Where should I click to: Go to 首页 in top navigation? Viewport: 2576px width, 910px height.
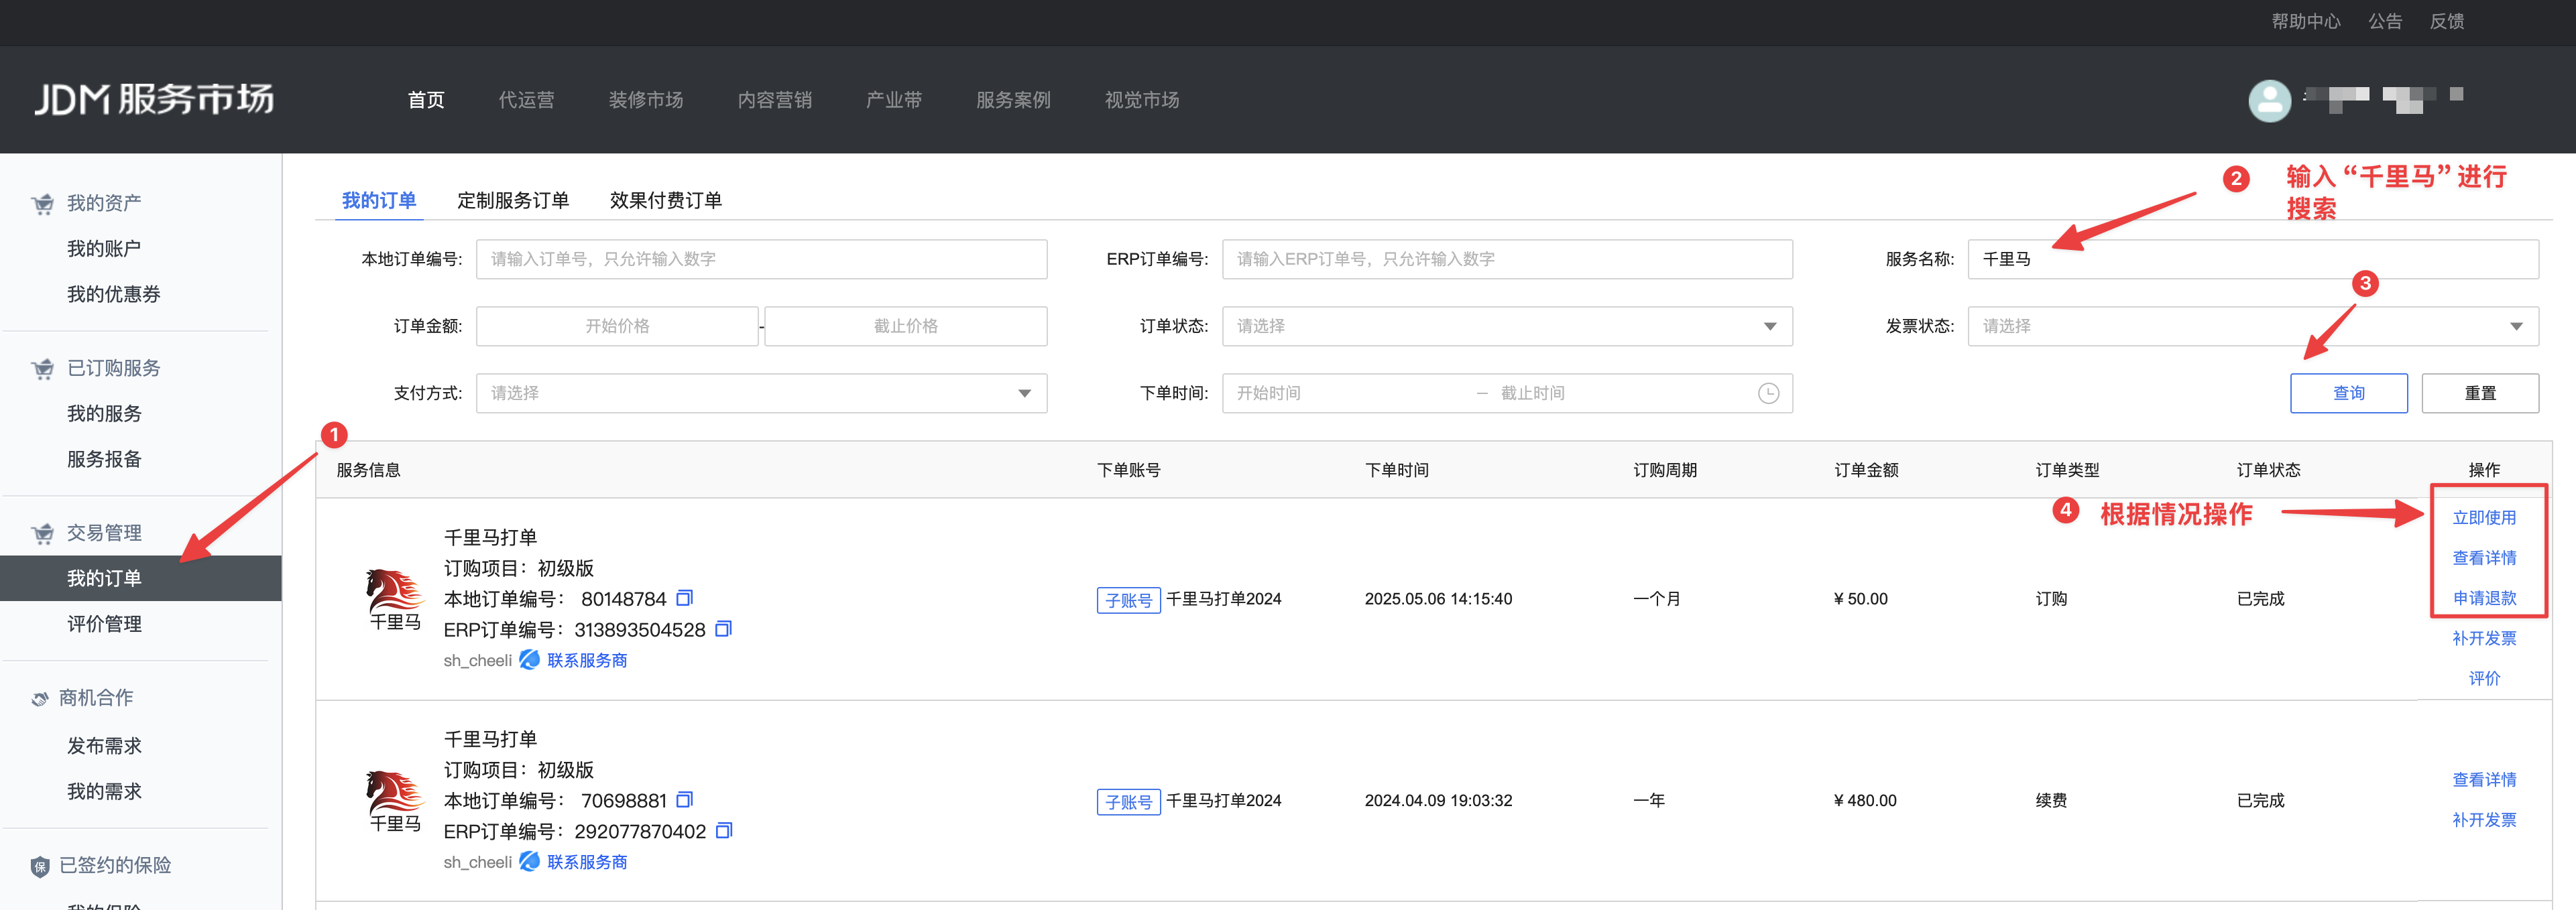pos(426,100)
